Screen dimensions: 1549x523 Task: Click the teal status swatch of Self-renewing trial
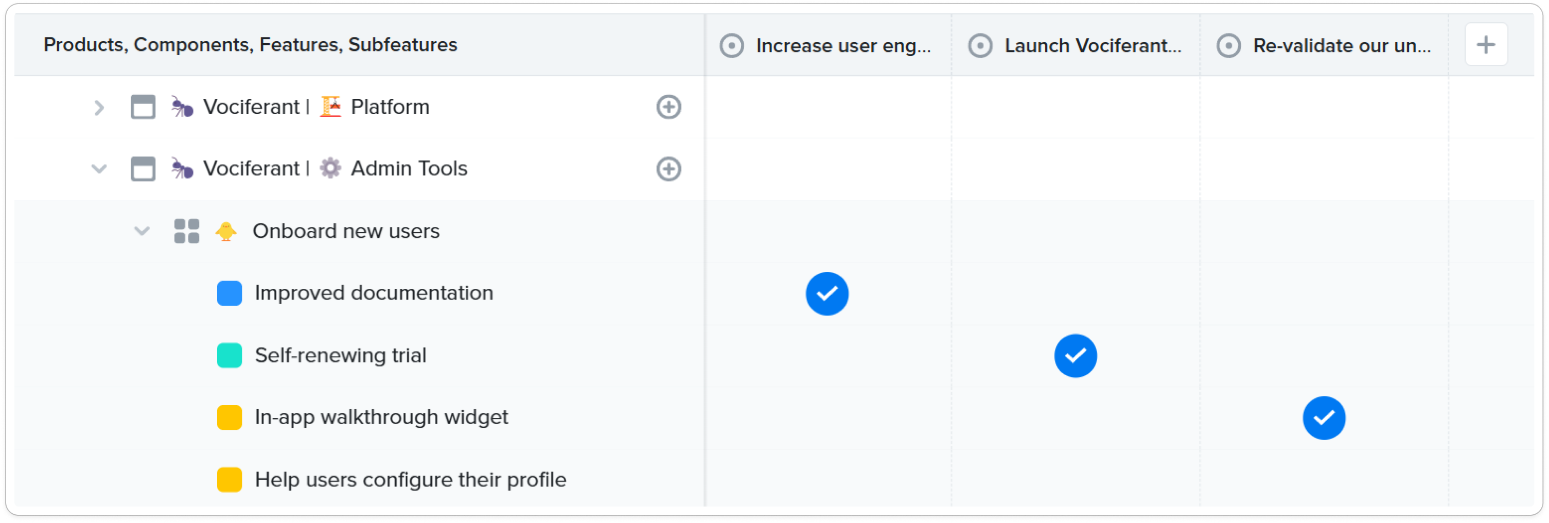coord(229,356)
